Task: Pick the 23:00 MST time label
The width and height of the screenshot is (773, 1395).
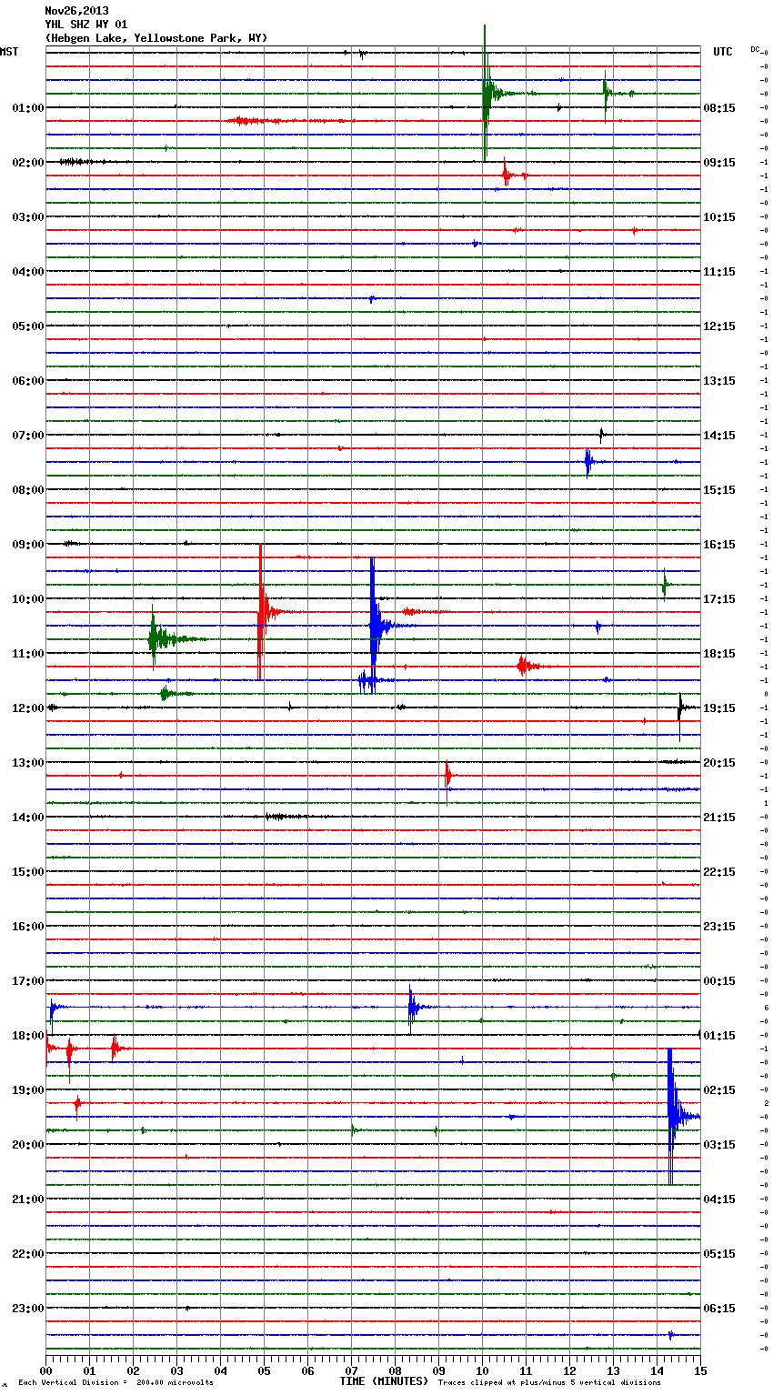Action: tap(28, 1308)
